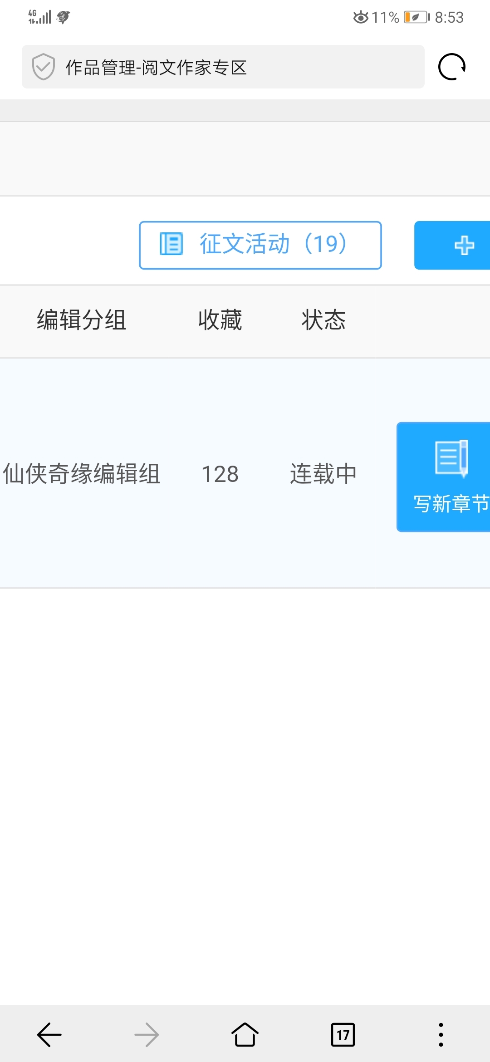This screenshot has width=490, height=1062.
Task: Click the blue plus button
Action: coord(452,246)
